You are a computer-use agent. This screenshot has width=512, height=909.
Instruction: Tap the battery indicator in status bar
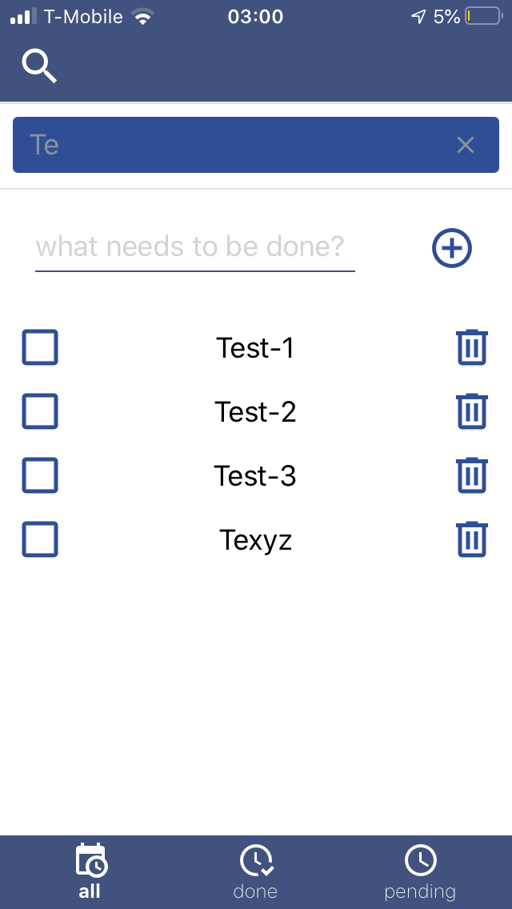482,17
